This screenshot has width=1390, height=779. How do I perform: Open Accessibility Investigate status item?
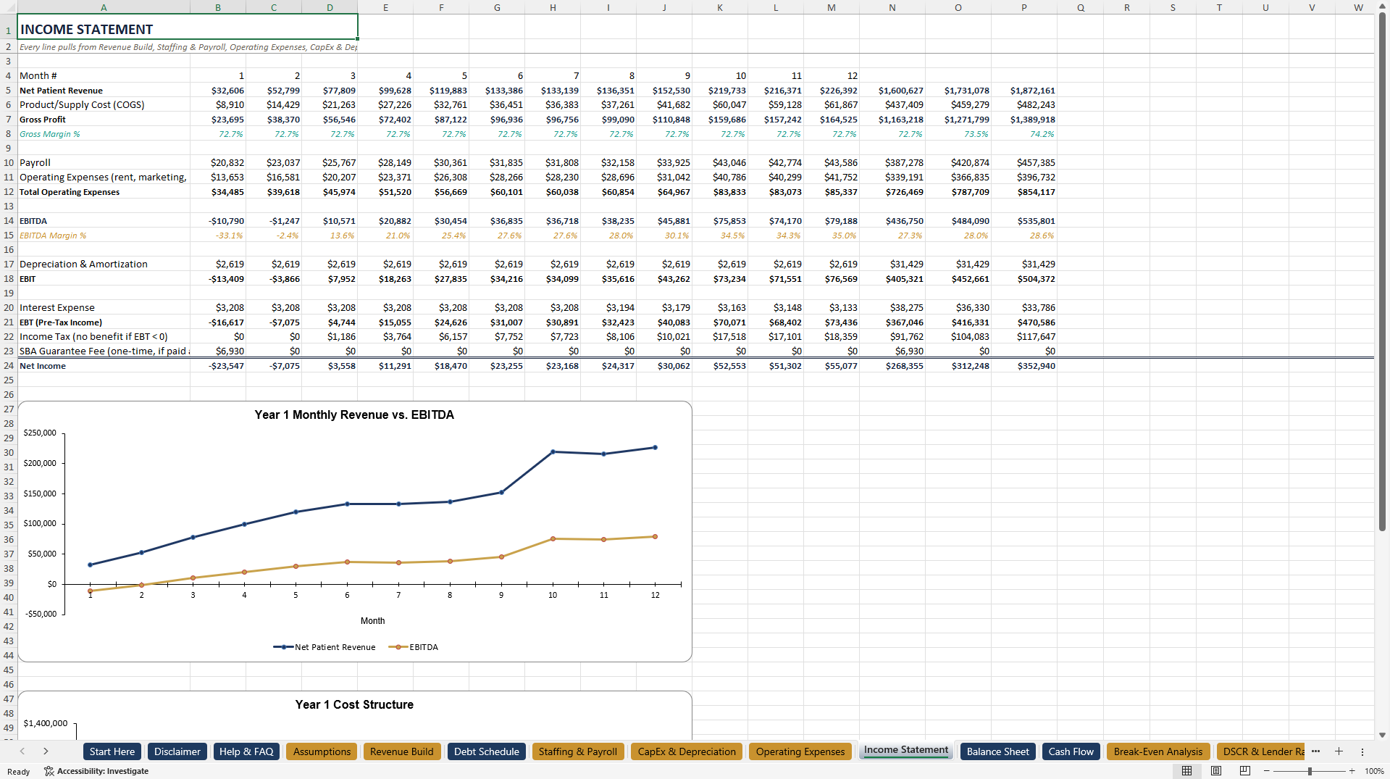click(x=96, y=771)
